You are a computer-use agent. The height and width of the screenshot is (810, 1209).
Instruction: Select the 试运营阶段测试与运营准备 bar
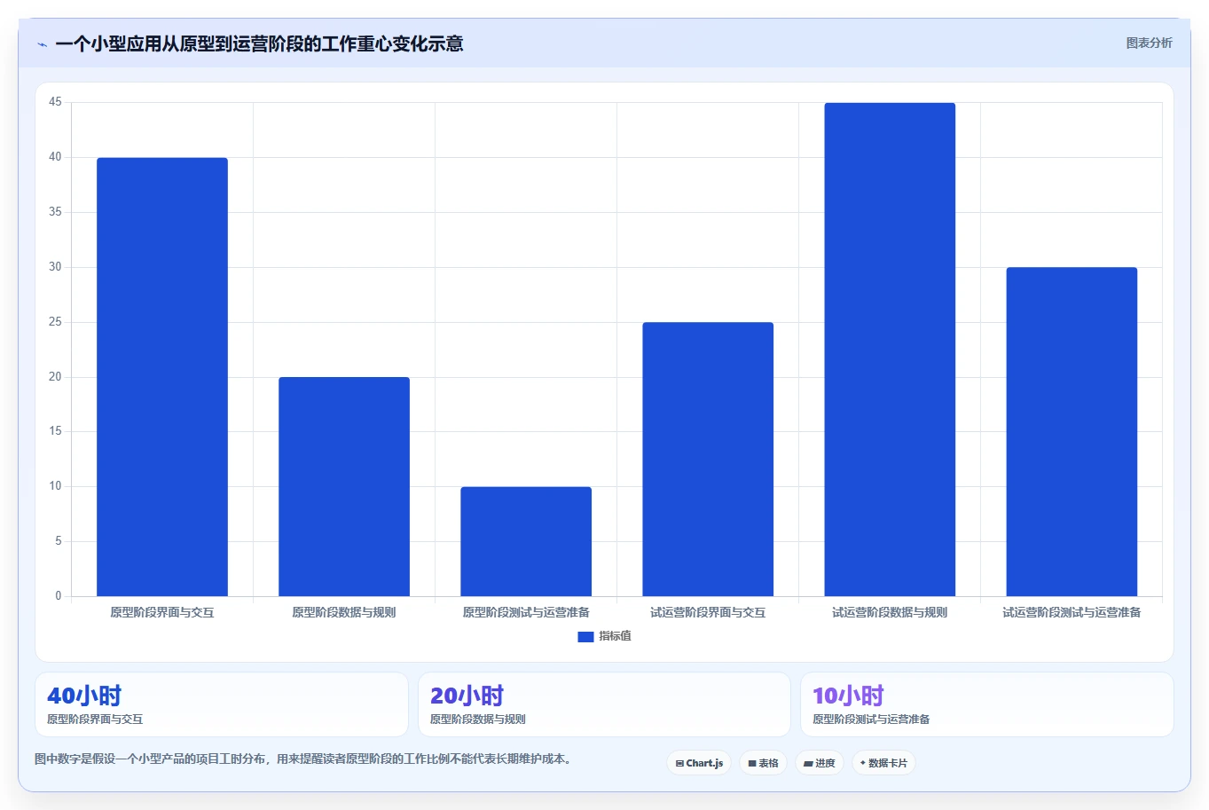point(1072,431)
